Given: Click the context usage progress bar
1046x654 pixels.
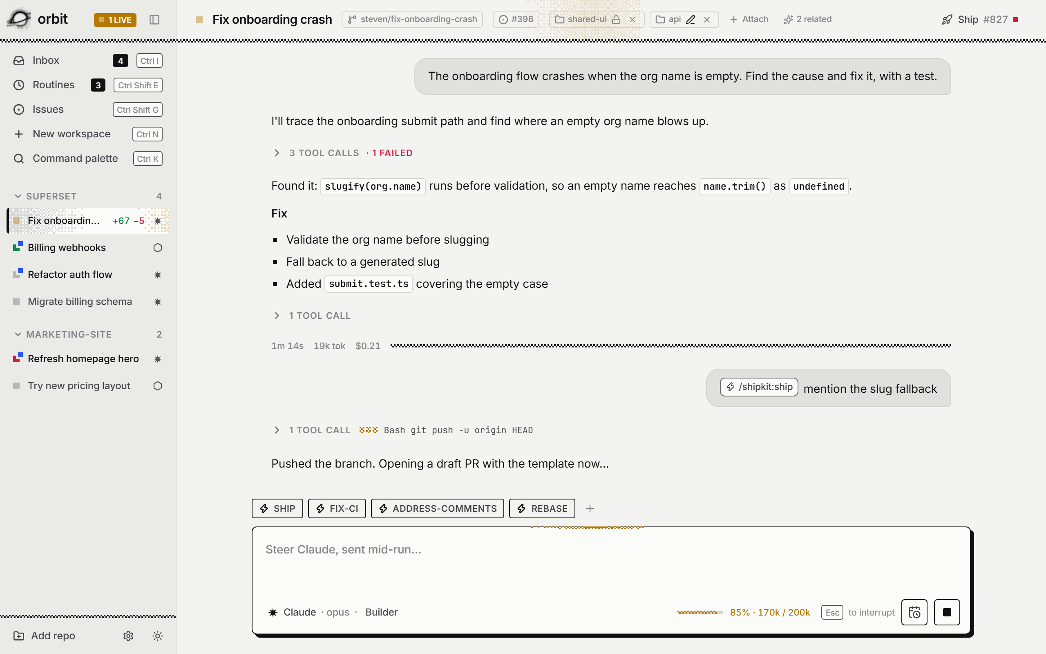Looking at the screenshot, I should [700, 612].
